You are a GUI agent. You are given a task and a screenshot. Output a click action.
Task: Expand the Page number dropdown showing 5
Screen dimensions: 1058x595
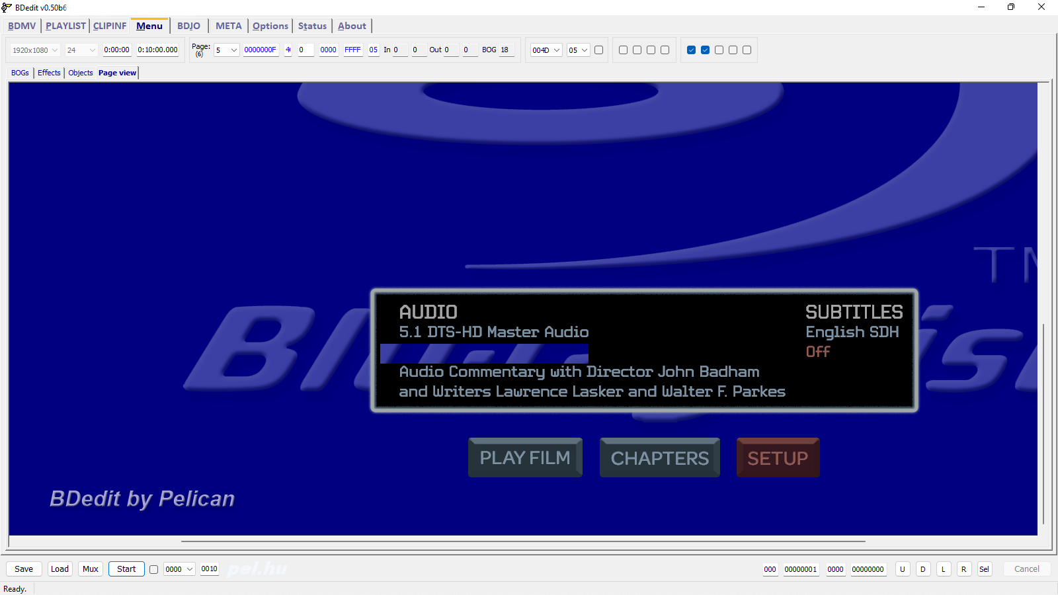point(226,50)
